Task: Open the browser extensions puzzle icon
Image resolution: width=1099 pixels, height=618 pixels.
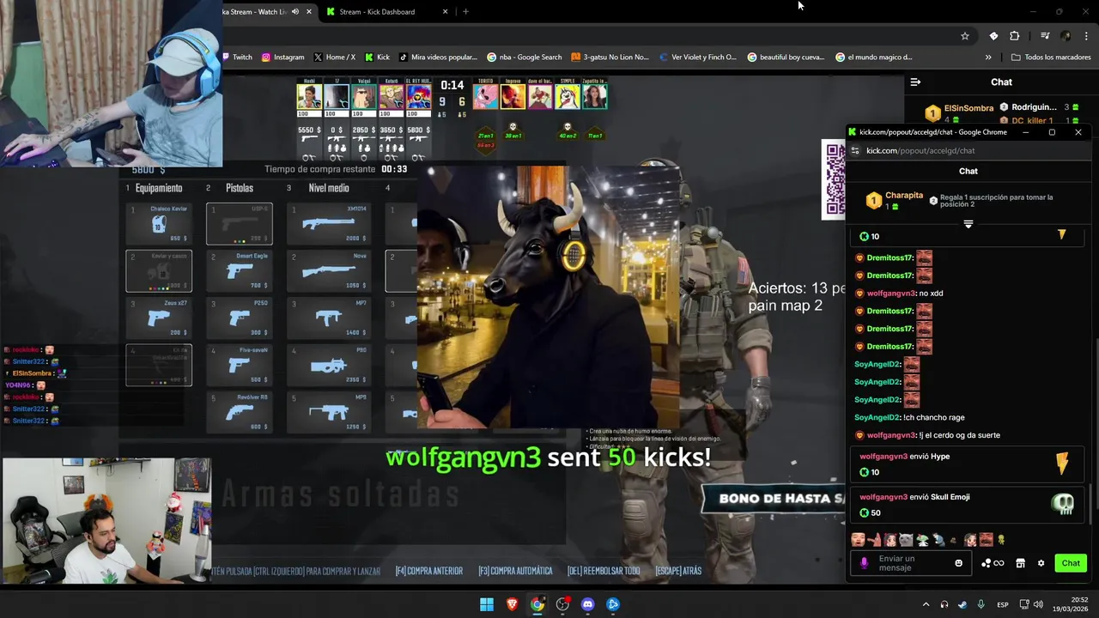Action: pyautogui.click(x=1015, y=36)
